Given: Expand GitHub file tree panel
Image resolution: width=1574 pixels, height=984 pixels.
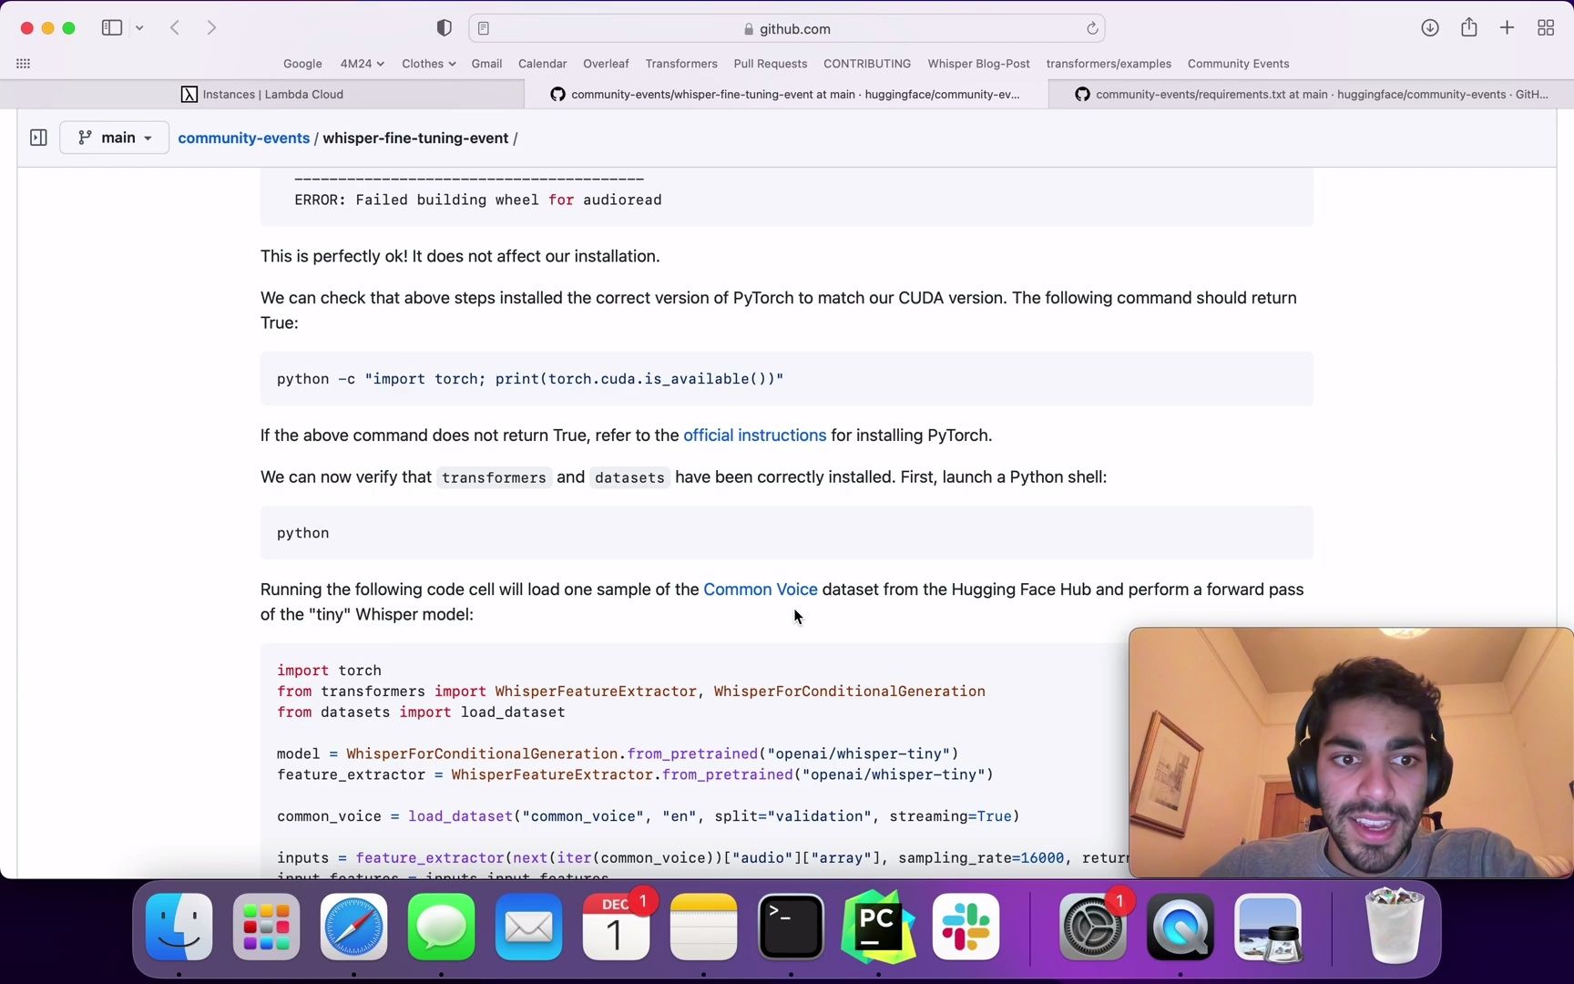Looking at the screenshot, I should pyautogui.click(x=38, y=138).
